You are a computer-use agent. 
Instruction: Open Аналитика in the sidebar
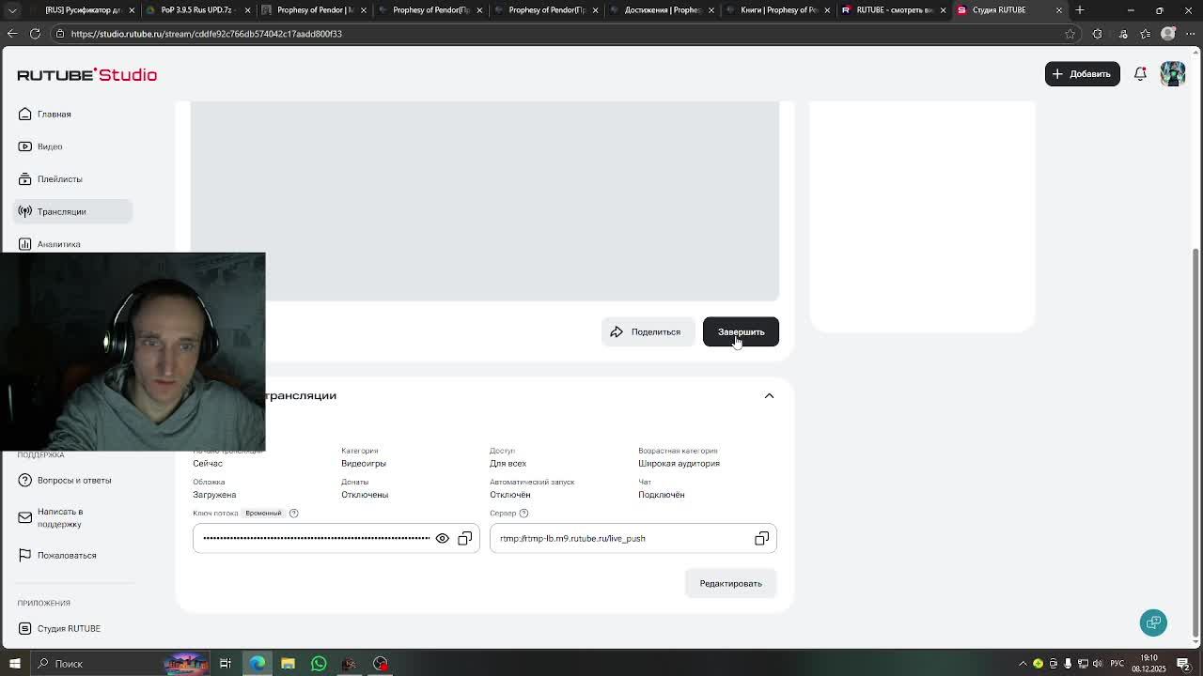tap(73, 243)
